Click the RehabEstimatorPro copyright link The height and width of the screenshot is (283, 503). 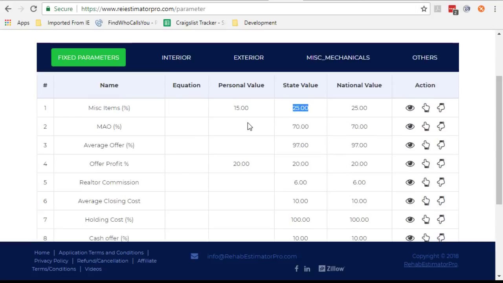(x=431, y=264)
